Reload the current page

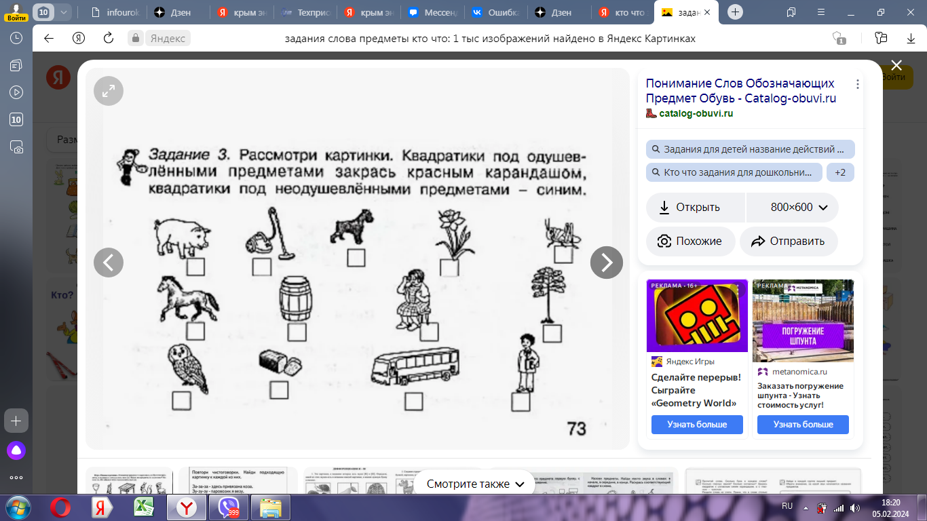[x=108, y=39]
